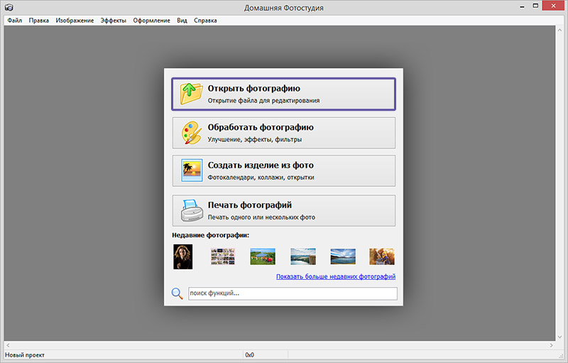Click the folder icon on Открыть фотографию
The height and width of the screenshot is (363, 568).
point(190,94)
